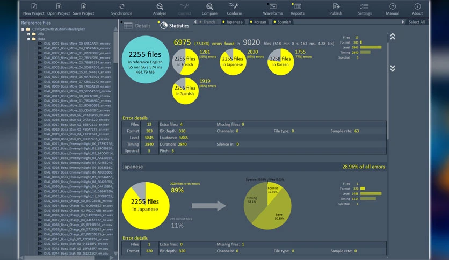The width and height of the screenshot is (449, 260).
Task: Select file DIAL_0002_Boss_Move_01
Action: (x=77, y=53)
